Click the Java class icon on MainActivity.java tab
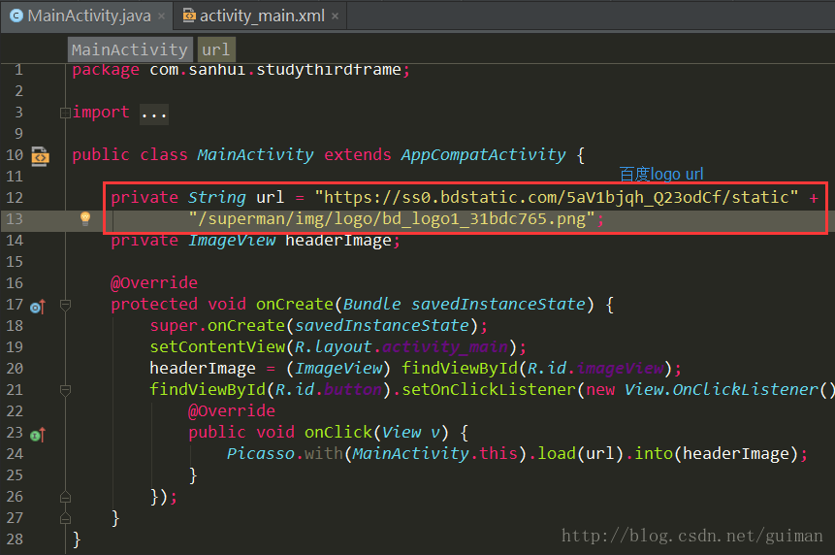This screenshot has height=555, width=835. [x=16, y=16]
